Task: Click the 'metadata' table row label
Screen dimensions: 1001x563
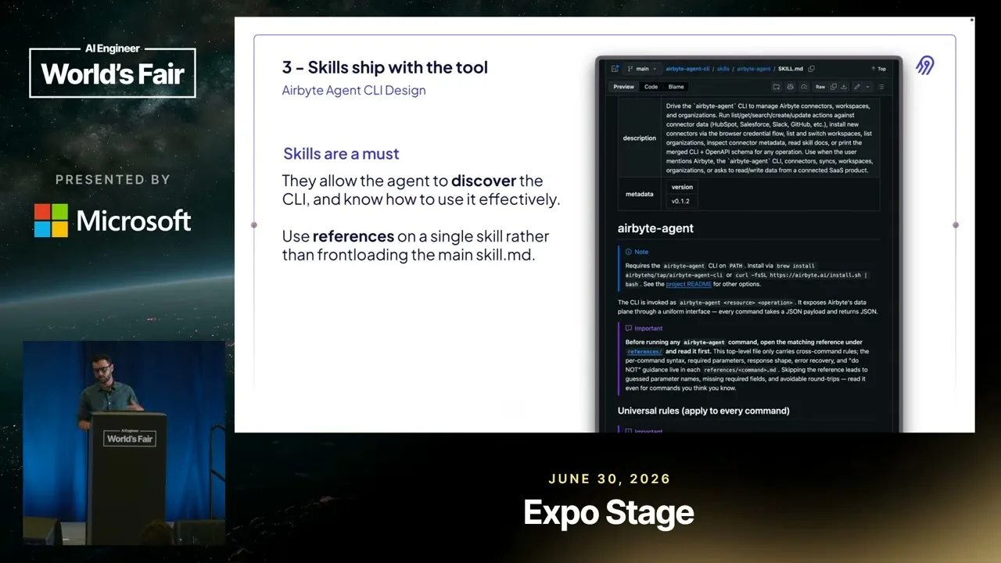Action: point(640,194)
